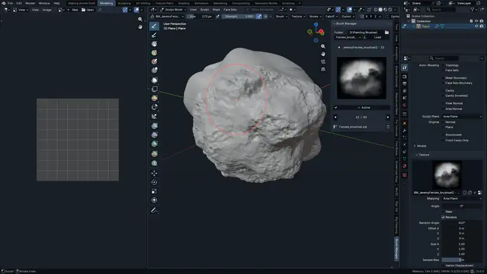Open folder browse icon in Brush Manager
Viewport: 487px width, 274px height.
[387, 32]
